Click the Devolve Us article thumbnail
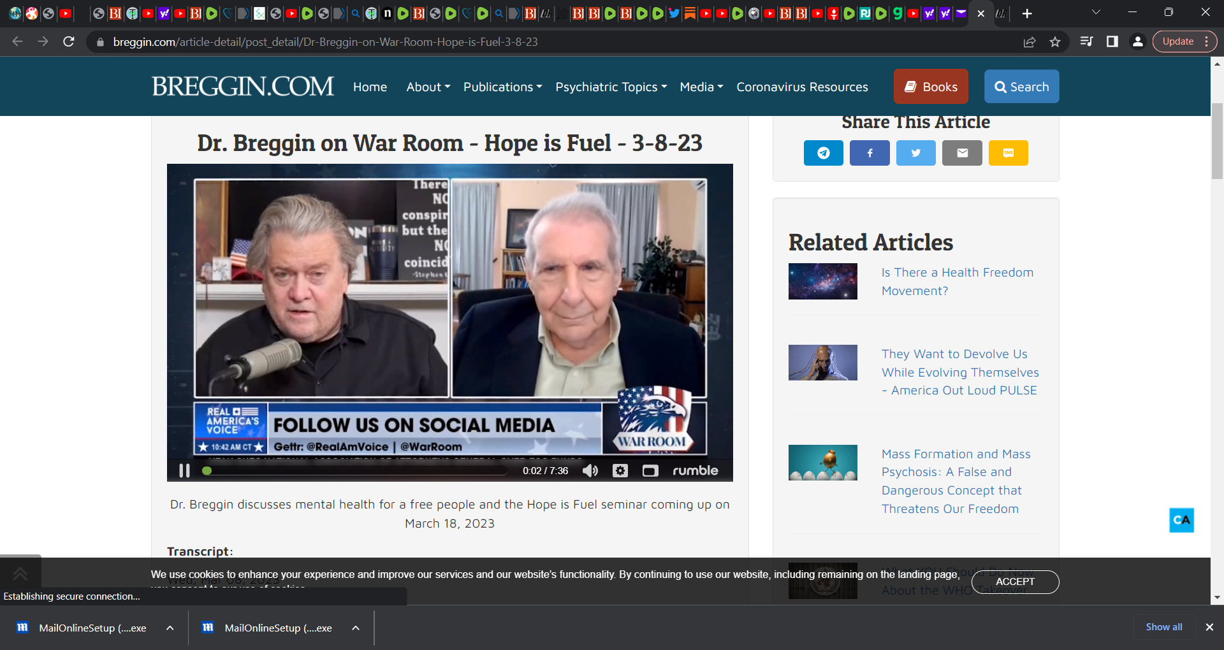Screen dimensions: 1224x650 (823, 363)
